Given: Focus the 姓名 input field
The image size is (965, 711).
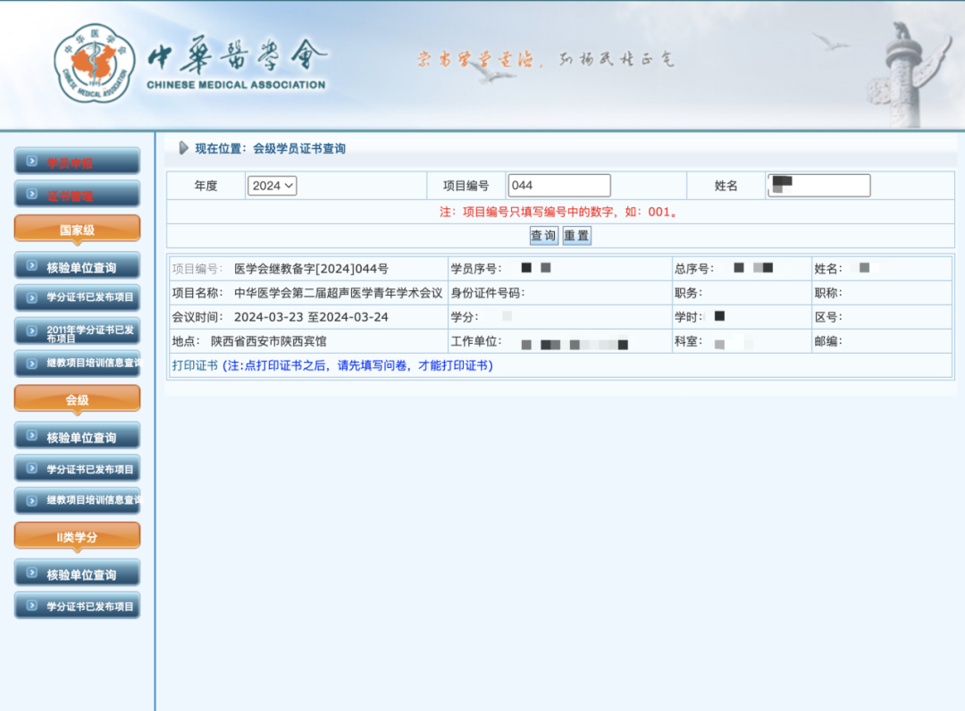Looking at the screenshot, I should [x=819, y=185].
